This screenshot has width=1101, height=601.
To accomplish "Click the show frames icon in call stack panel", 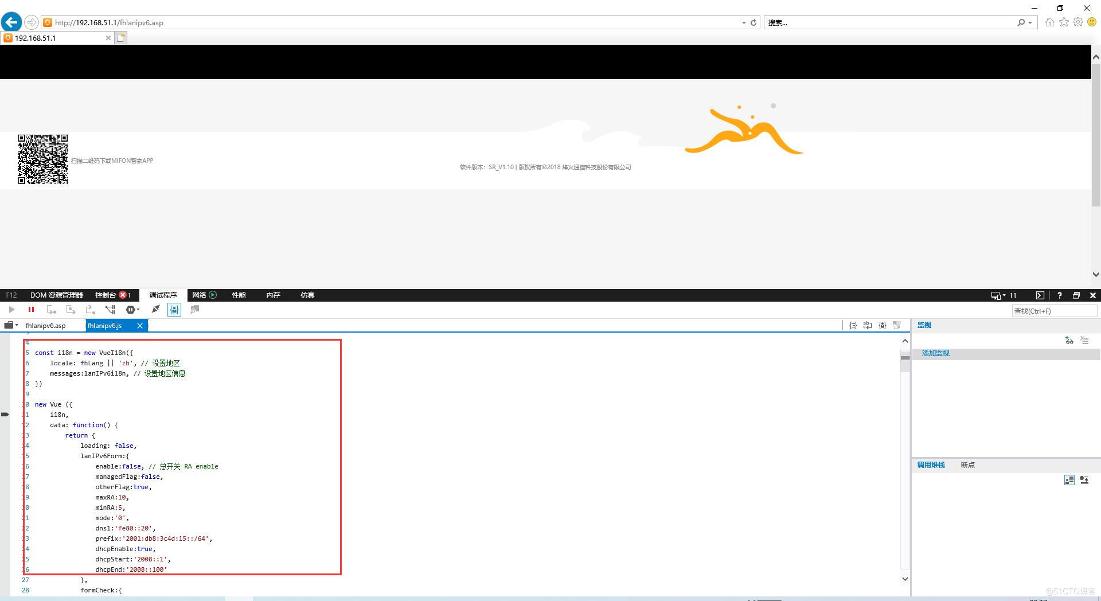I will click(x=1069, y=480).
